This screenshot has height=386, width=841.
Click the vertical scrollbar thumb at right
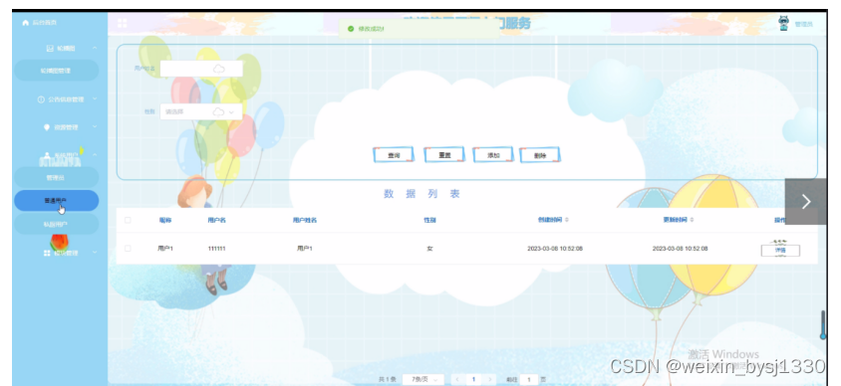pos(822,324)
